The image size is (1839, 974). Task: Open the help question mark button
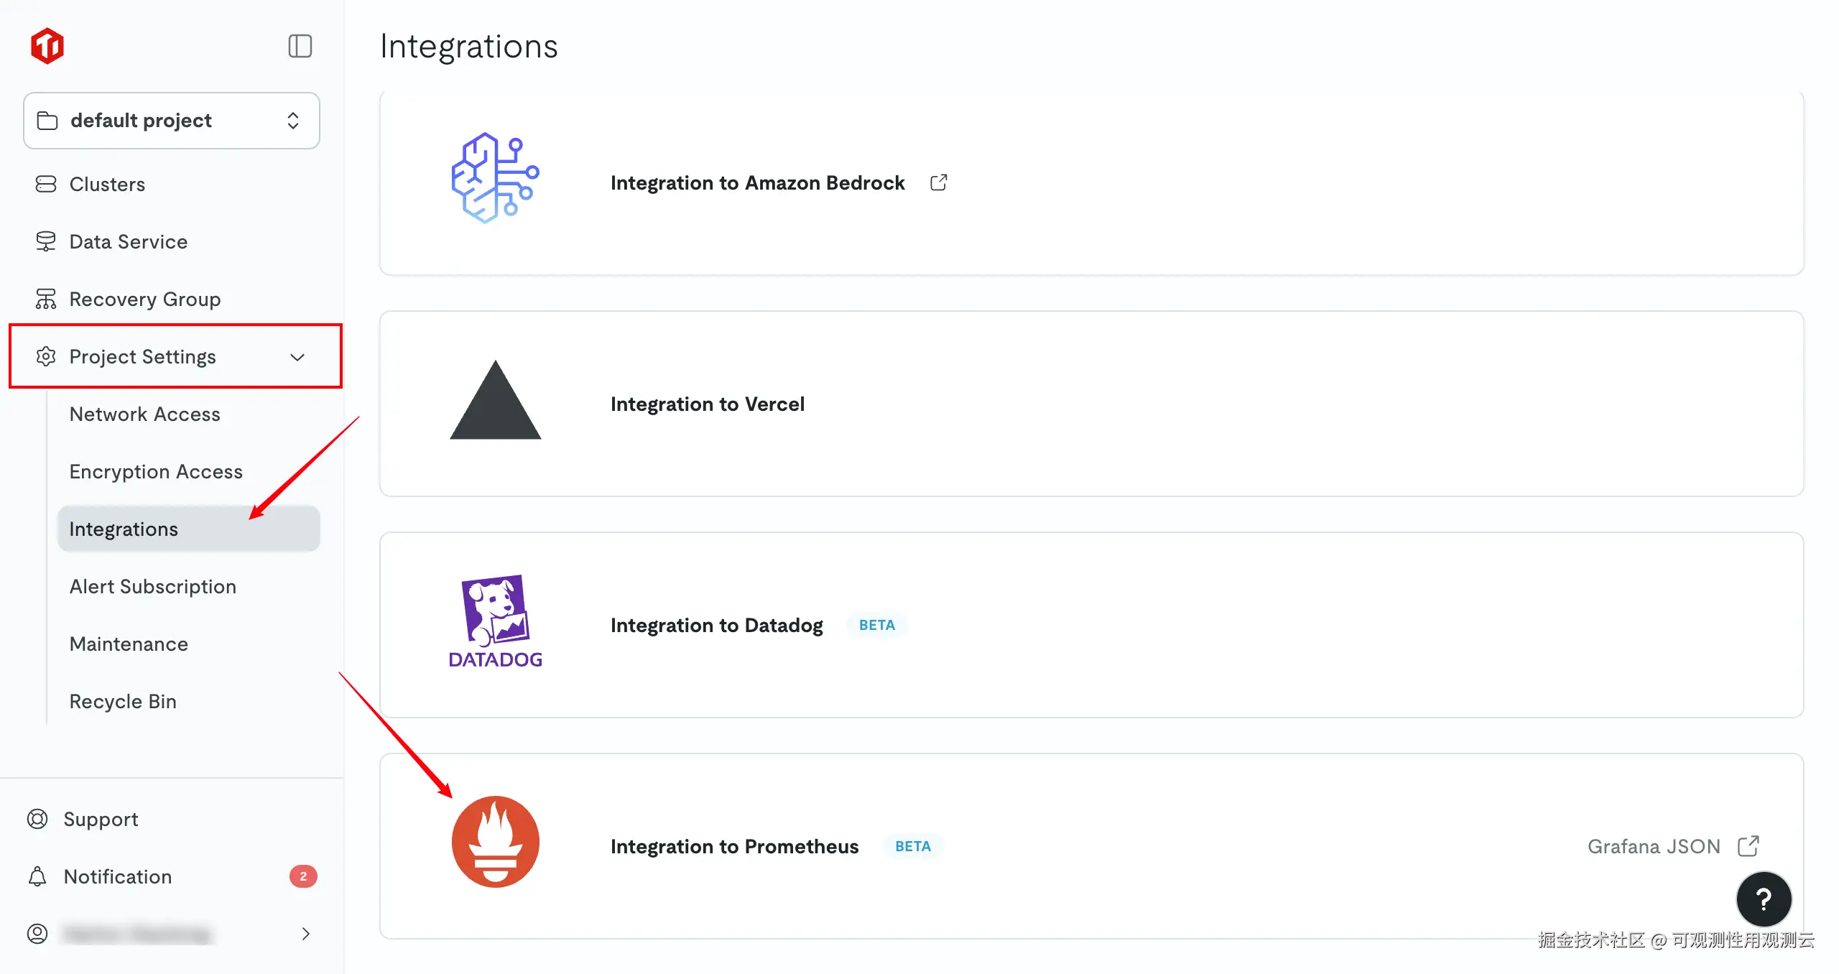[1764, 899]
